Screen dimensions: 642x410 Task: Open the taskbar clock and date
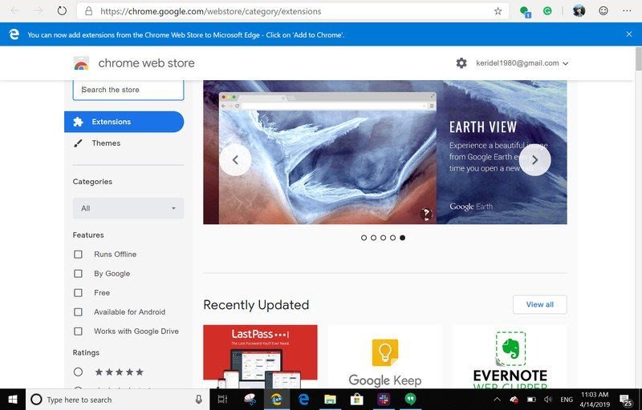point(595,400)
